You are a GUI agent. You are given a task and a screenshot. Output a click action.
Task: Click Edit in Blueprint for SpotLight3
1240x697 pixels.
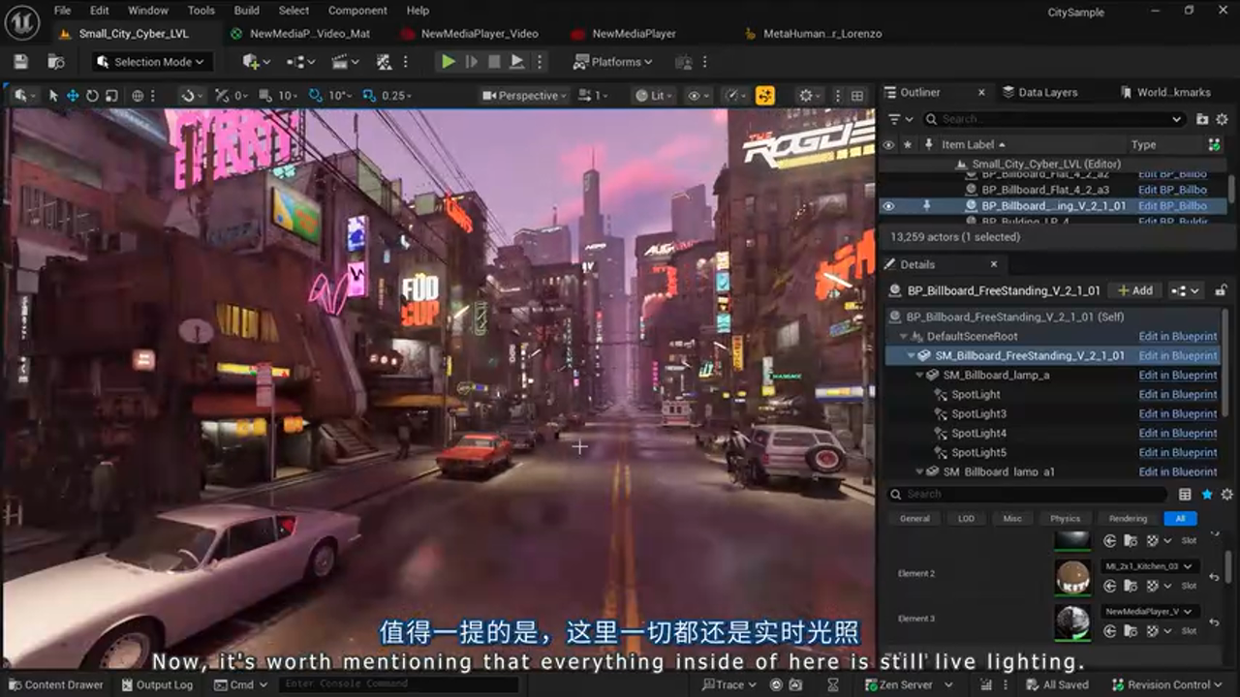(1177, 413)
